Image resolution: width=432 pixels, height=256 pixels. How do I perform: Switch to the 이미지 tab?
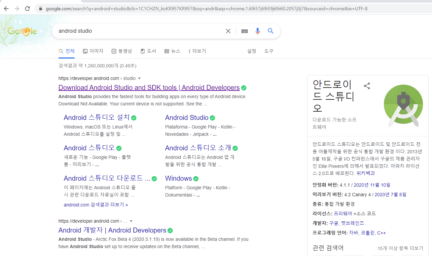click(x=93, y=51)
